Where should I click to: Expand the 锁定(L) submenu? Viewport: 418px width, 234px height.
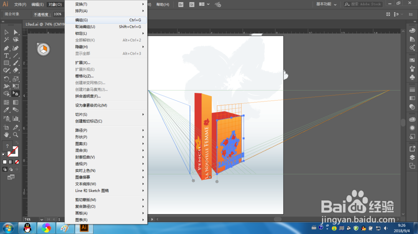coord(107,33)
